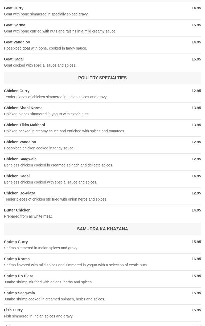Image resolution: width=205 pixels, height=326 pixels.
Task: Choose Goat Vandaloo from the menu
Action: (x=17, y=42)
